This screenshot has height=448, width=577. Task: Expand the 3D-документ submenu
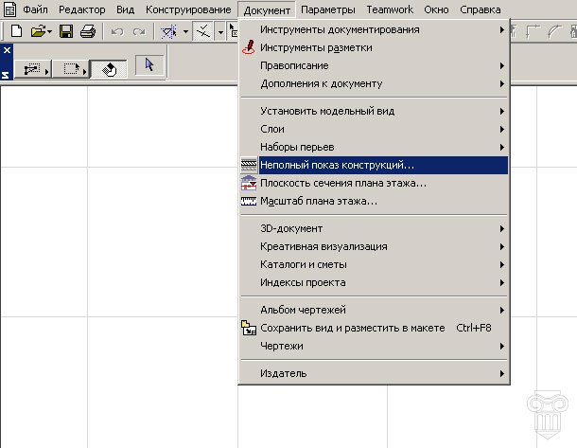click(374, 229)
